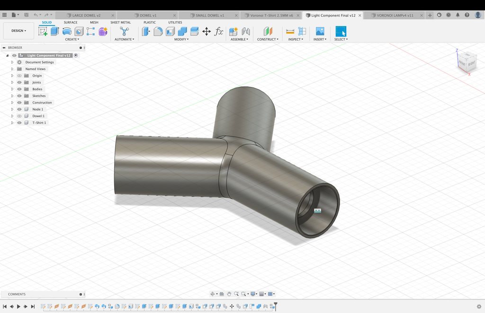Select the Pan hand tool
The width and height of the screenshot is (485, 313).
tap(229, 294)
